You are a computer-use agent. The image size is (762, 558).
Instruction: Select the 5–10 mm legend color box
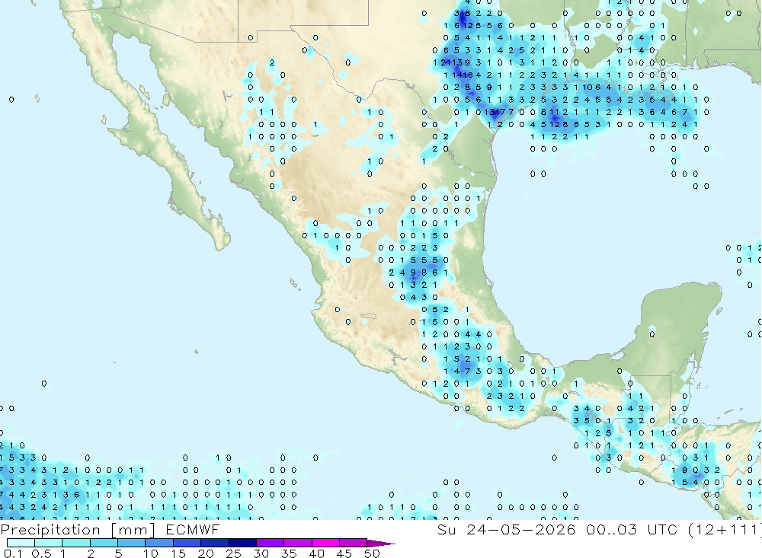132,543
